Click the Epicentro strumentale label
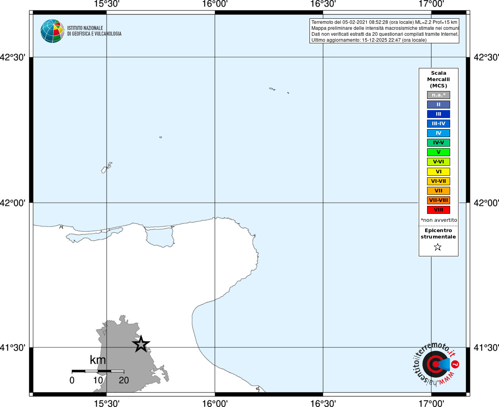 pyautogui.click(x=438, y=233)
